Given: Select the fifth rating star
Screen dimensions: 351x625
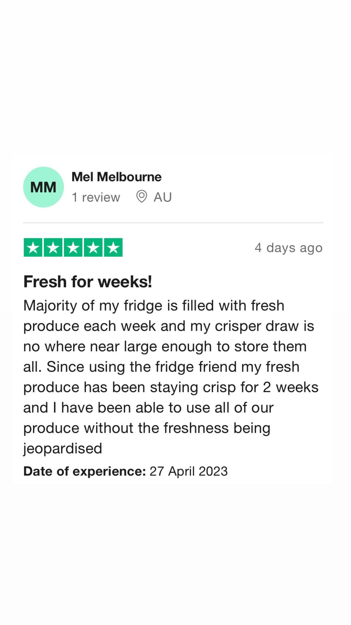Looking at the screenshot, I should click(x=113, y=248).
